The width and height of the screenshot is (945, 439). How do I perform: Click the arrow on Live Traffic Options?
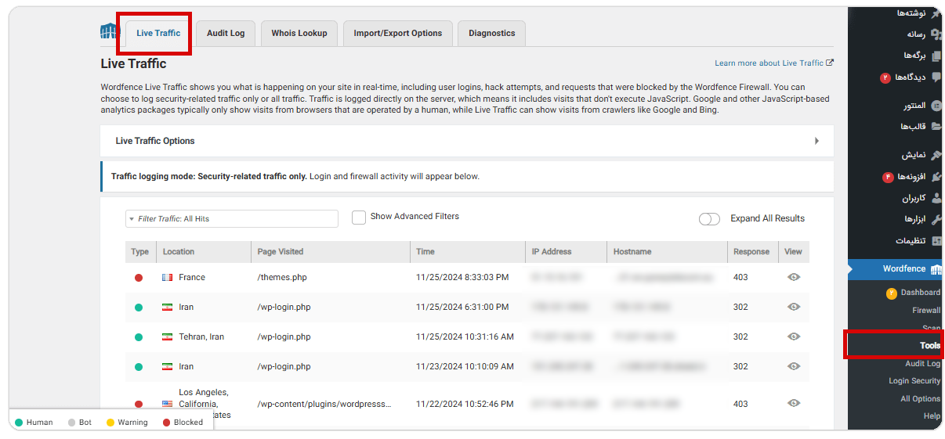pos(816,141)
